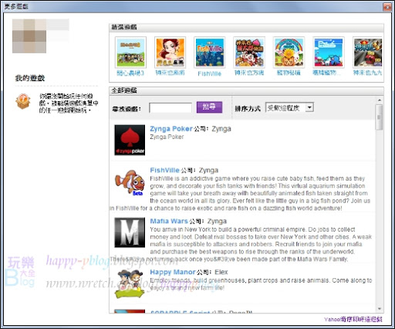Open the dark dice game thumbnail at row end
This screenshot has height=329, width=395.
[x=367, y=53]
